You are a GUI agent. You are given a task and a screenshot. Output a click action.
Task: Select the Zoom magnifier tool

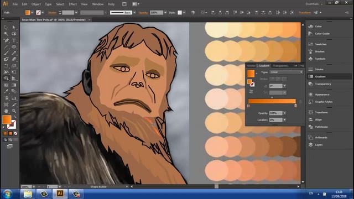pyautogui.click(x=14, y=111)
